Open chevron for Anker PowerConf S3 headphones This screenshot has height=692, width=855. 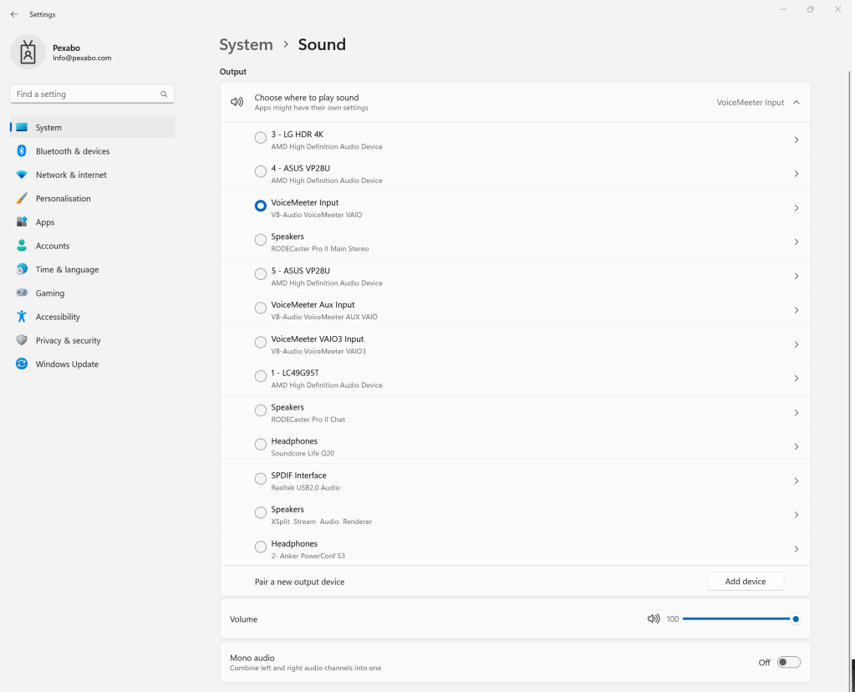click(796, 549)
